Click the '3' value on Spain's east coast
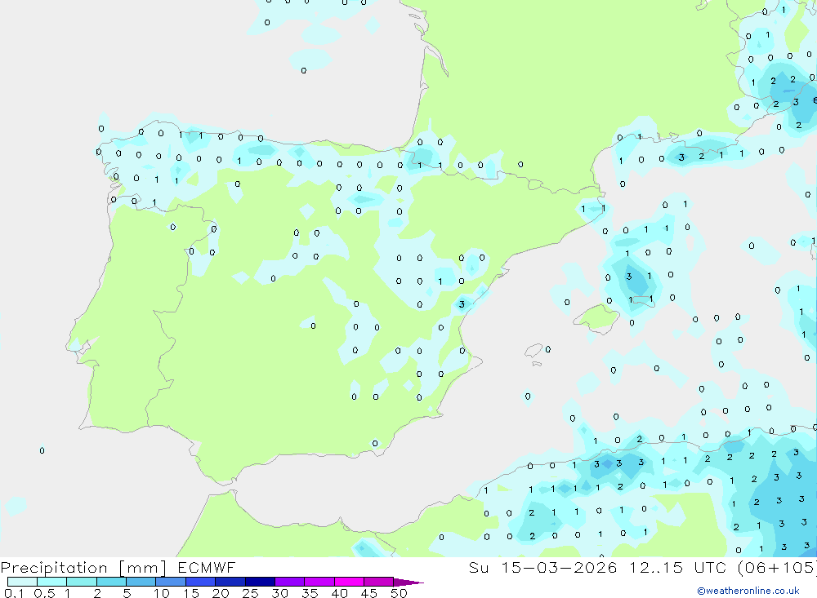 pyautogui.click(x=462, y=304)
